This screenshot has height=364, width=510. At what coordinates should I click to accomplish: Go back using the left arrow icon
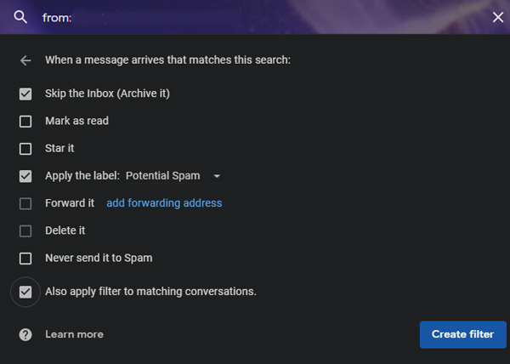(25, 60)
